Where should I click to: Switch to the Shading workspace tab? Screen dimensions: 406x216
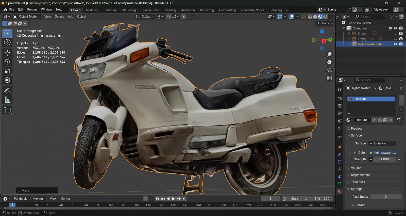[x=170, y=10]
